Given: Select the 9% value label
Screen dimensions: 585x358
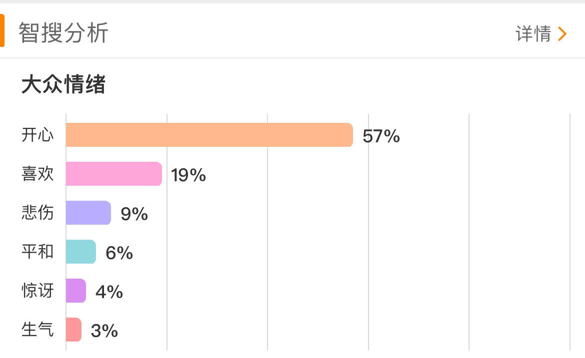Looking at the screenshot, I should pos(134,214).
